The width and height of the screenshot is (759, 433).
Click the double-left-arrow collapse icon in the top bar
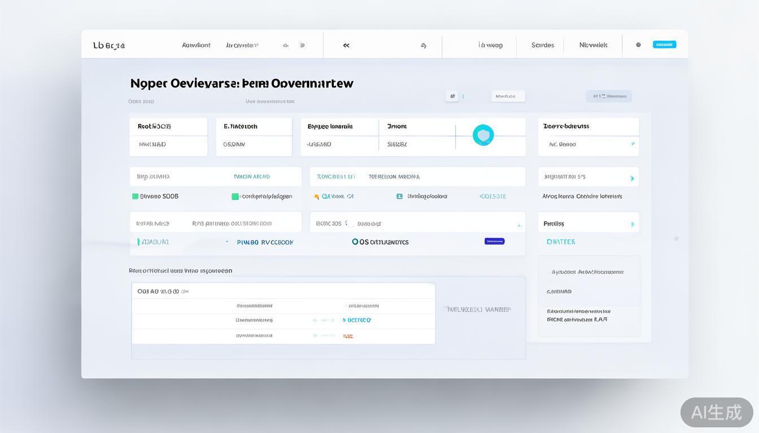tap(346, 45)
